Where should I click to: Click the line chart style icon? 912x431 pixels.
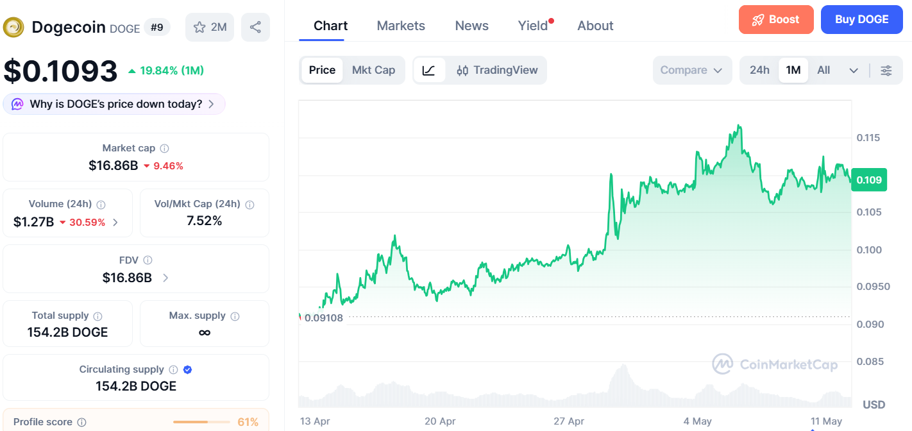tap(429, 71)
